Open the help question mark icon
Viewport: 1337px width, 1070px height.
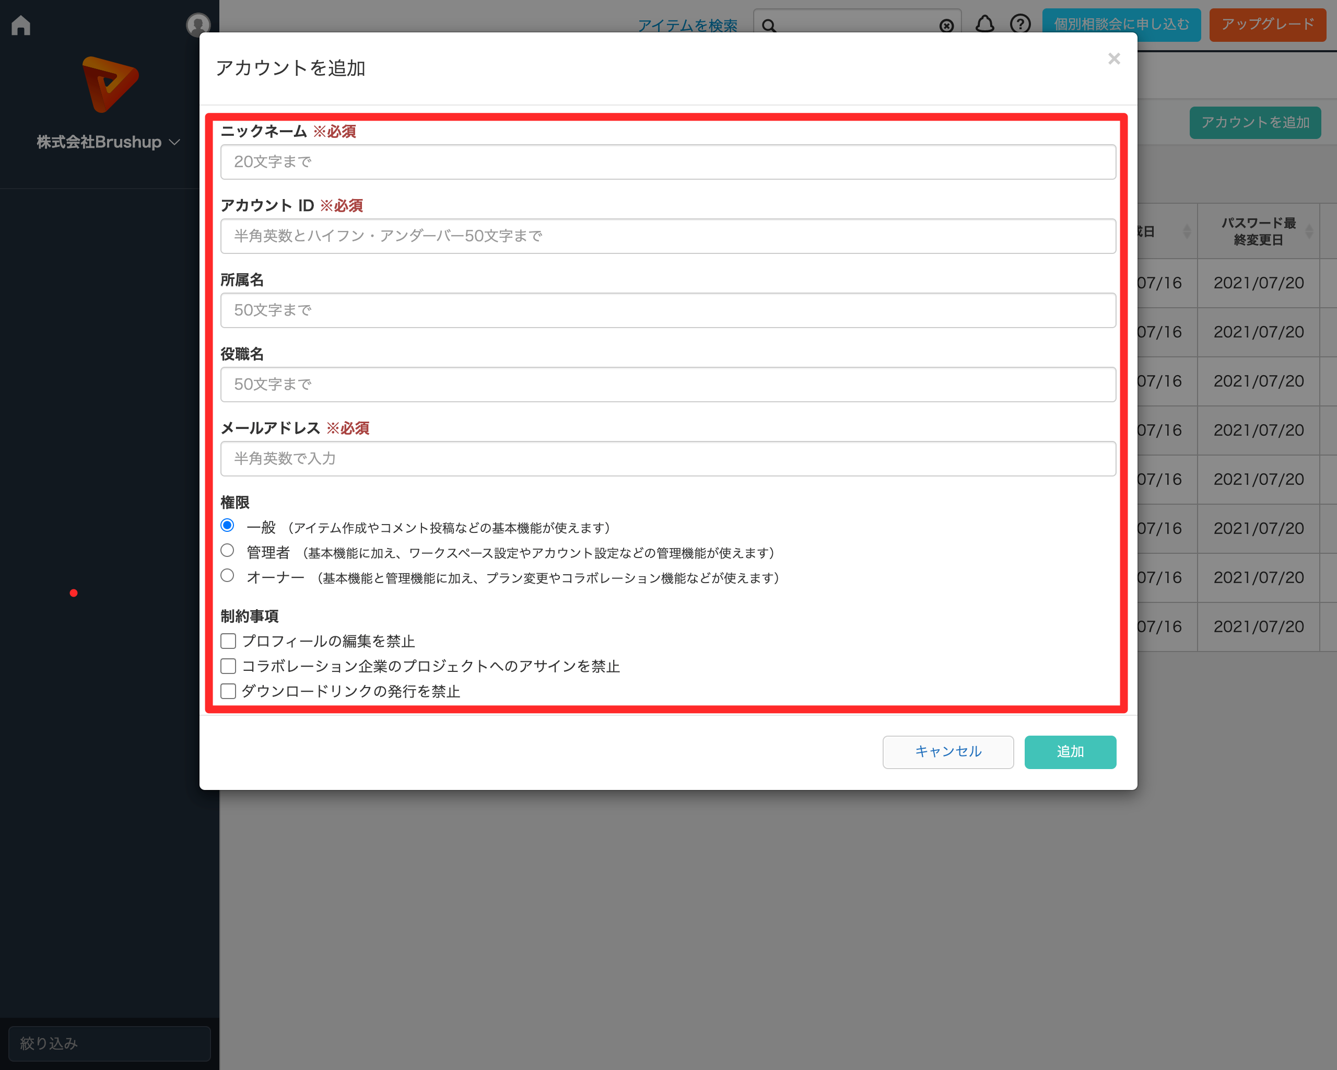point(1020,25)
